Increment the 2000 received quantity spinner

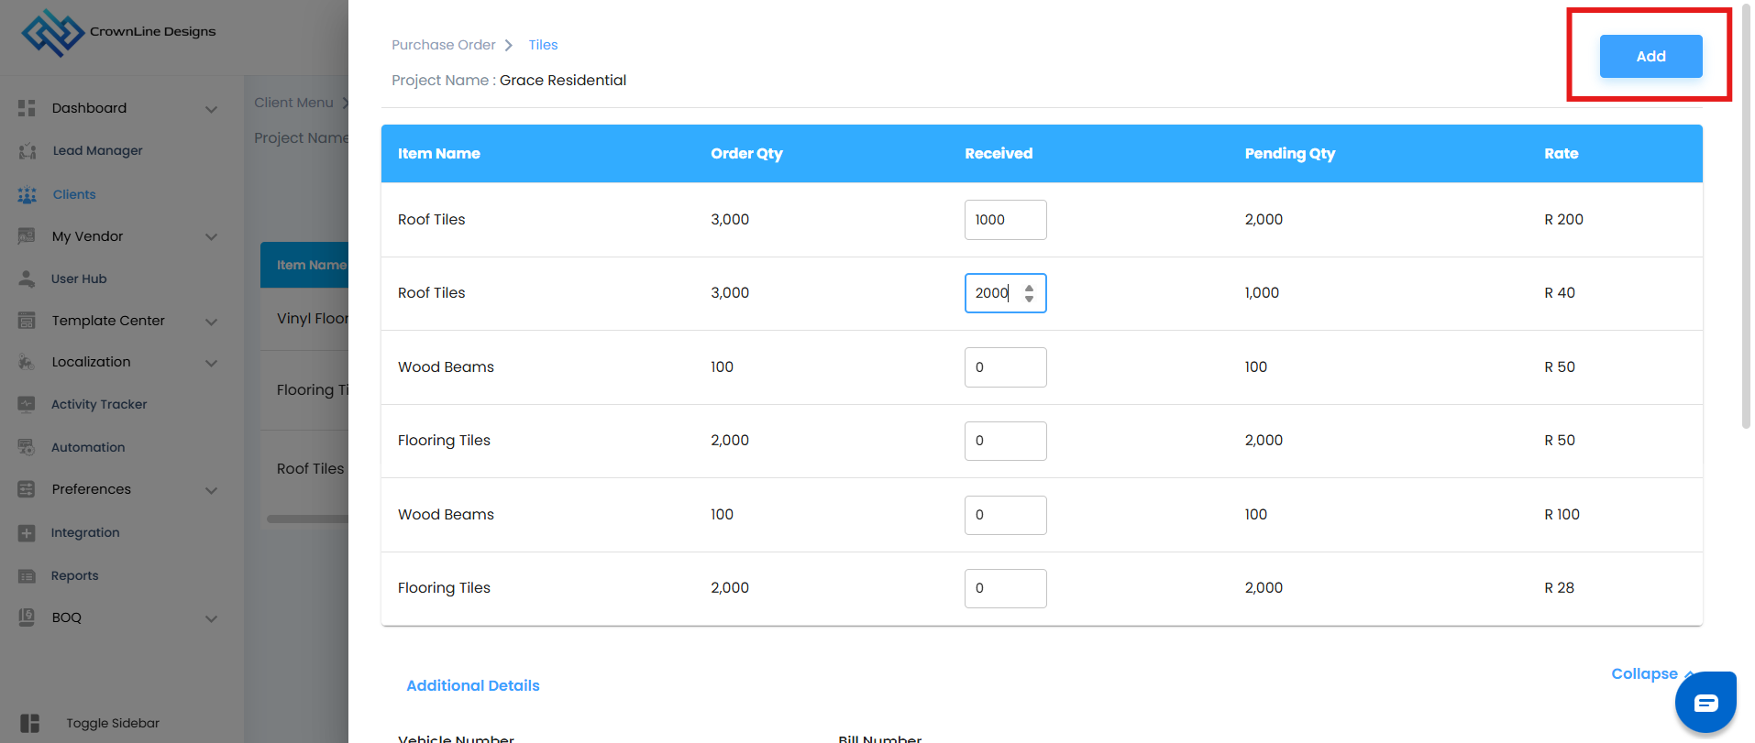(x=1029, y=288)
